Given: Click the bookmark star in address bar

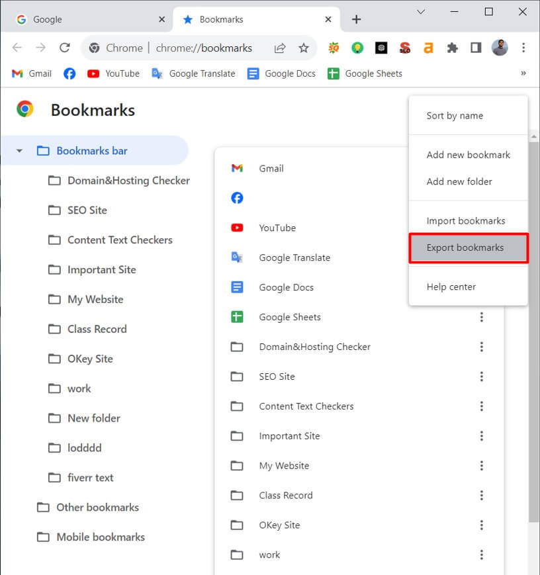Looking at the screenshot, I should tap(303, 48).
